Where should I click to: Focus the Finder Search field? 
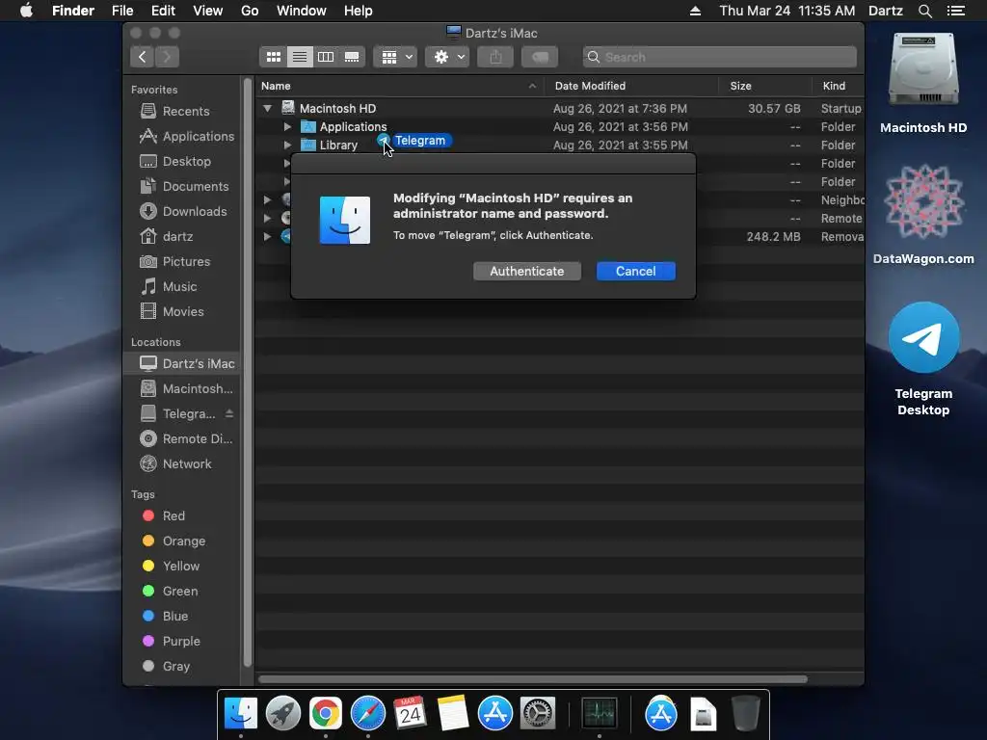pyautogui.click(x=719, y=57)
